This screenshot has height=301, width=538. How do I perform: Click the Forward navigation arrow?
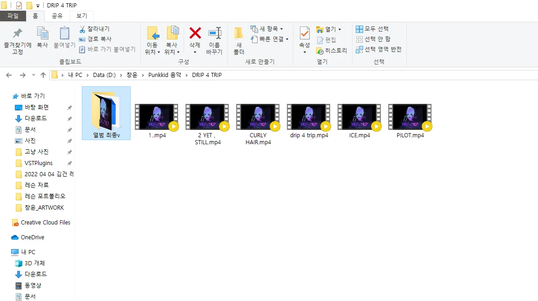(23, 75)
